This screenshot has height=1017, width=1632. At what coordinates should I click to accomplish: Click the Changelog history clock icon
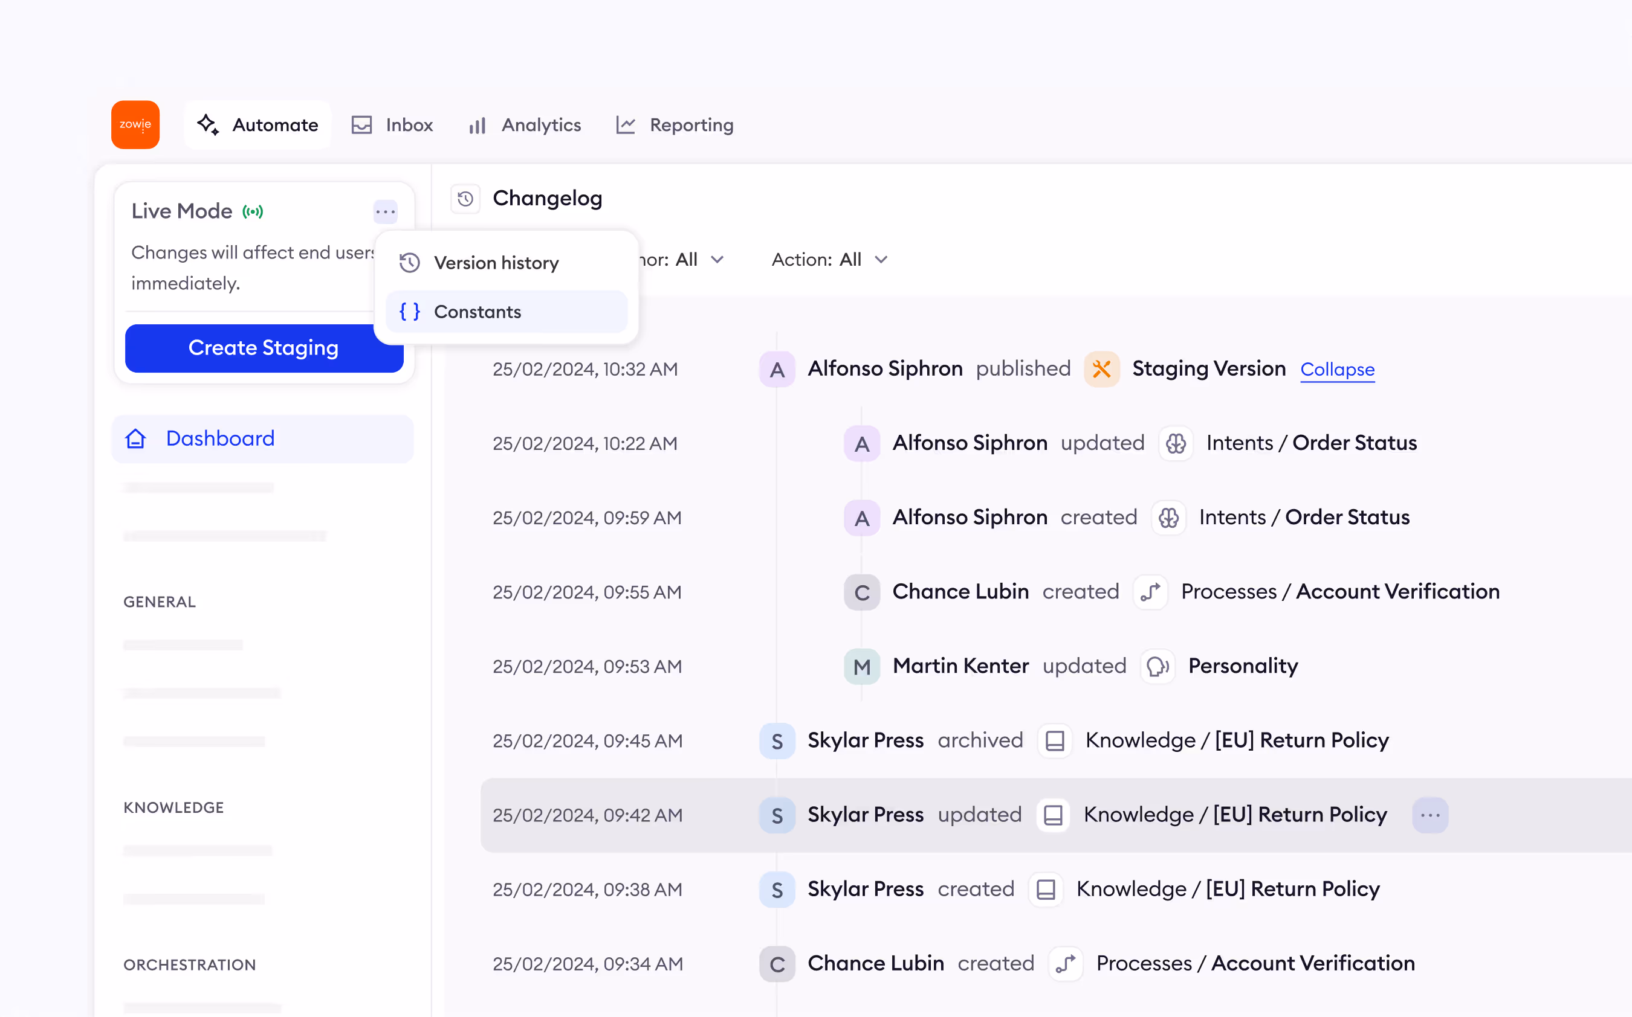[465, 199]
